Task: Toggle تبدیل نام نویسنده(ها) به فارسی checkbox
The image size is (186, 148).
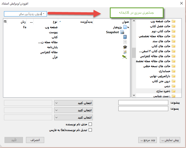Action: coord(90,130)
